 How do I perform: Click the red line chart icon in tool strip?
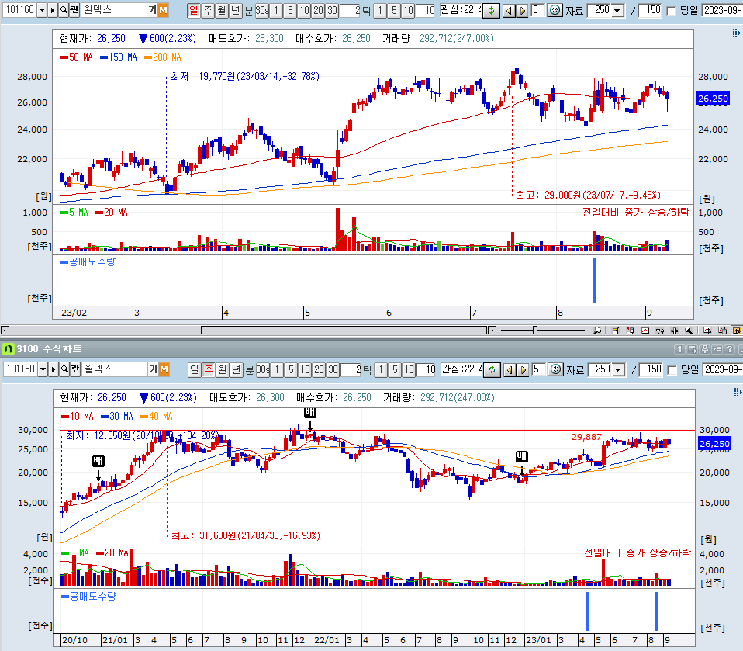(x=645, y=331)
